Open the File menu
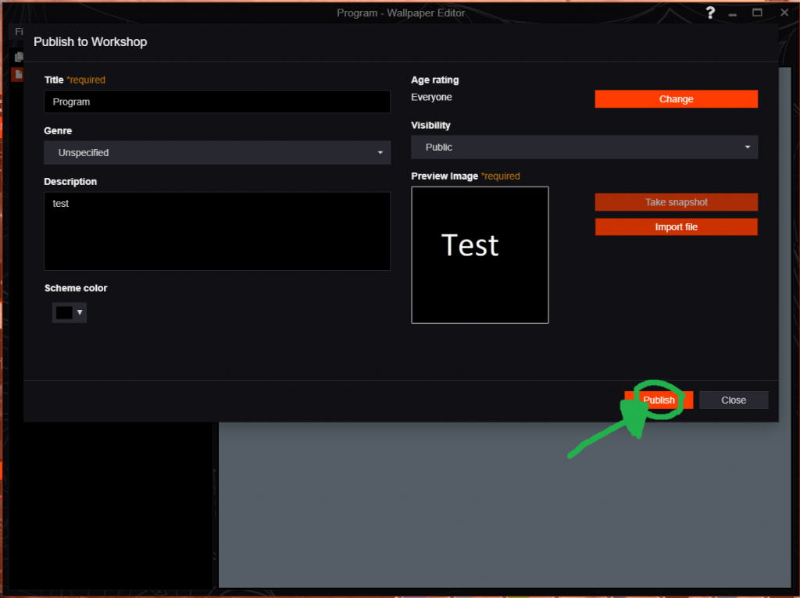Image resolution: width=800 pixels, height=598 pixels. [x=17, y=32]
